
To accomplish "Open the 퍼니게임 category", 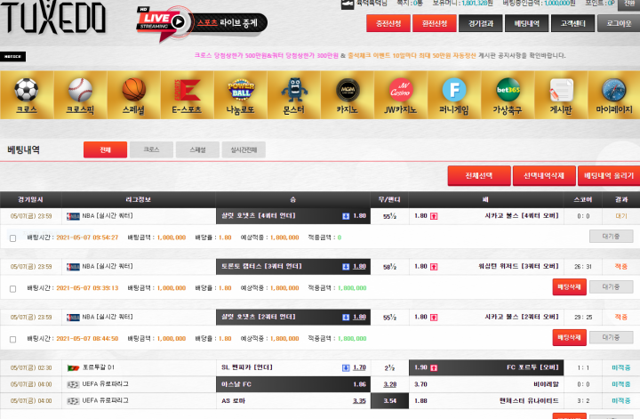I will coord(454,95).
